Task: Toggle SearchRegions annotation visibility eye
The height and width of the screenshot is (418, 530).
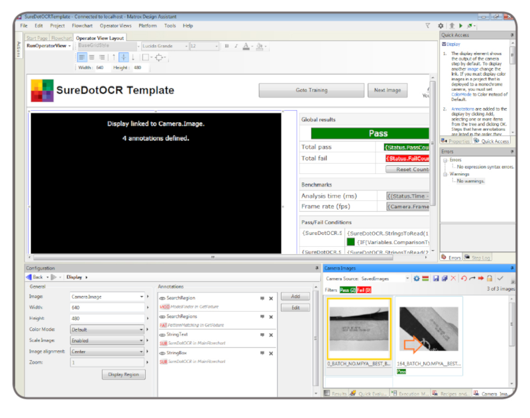Action: pyautogui.click(x=162, y=316)
